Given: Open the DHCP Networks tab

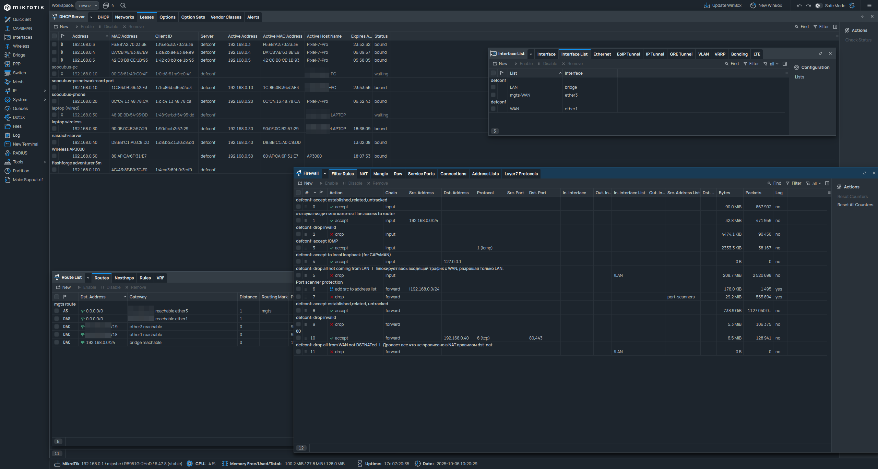Looking at the screenshot, I should (x=124, y=17).
